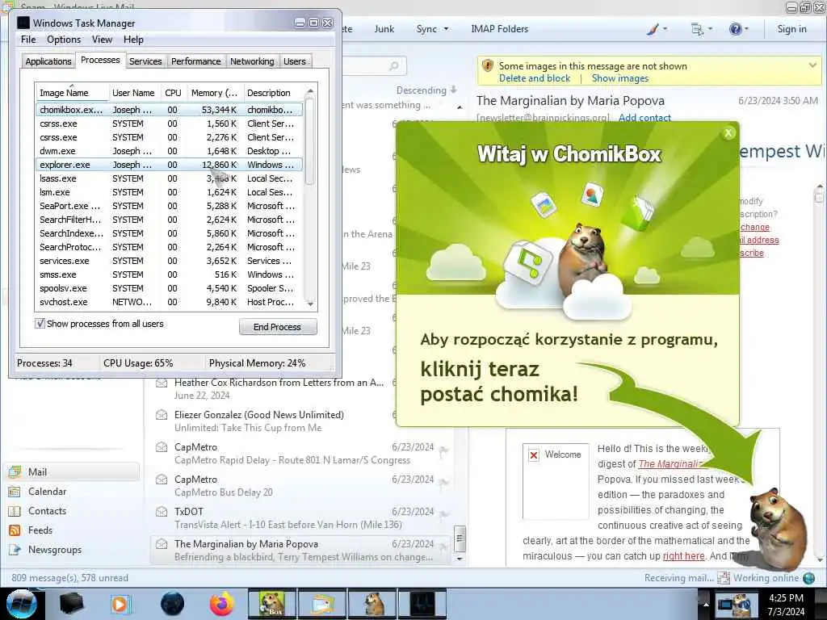827x620 pixels.
Task: Switch to Services tab in Task Manager
Action: click(x=145, y=61)
